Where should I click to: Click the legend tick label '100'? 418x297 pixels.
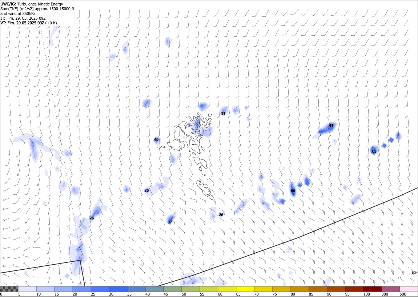366,294
